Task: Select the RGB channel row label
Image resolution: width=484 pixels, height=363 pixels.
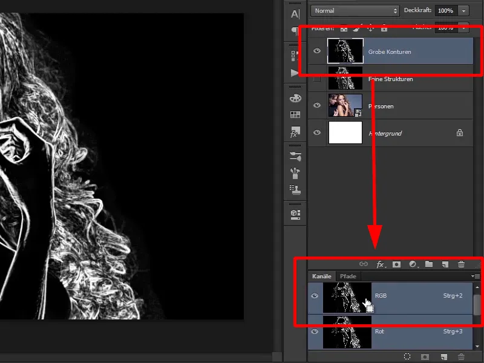Action: pyautogui.click(x=381, y=296)
